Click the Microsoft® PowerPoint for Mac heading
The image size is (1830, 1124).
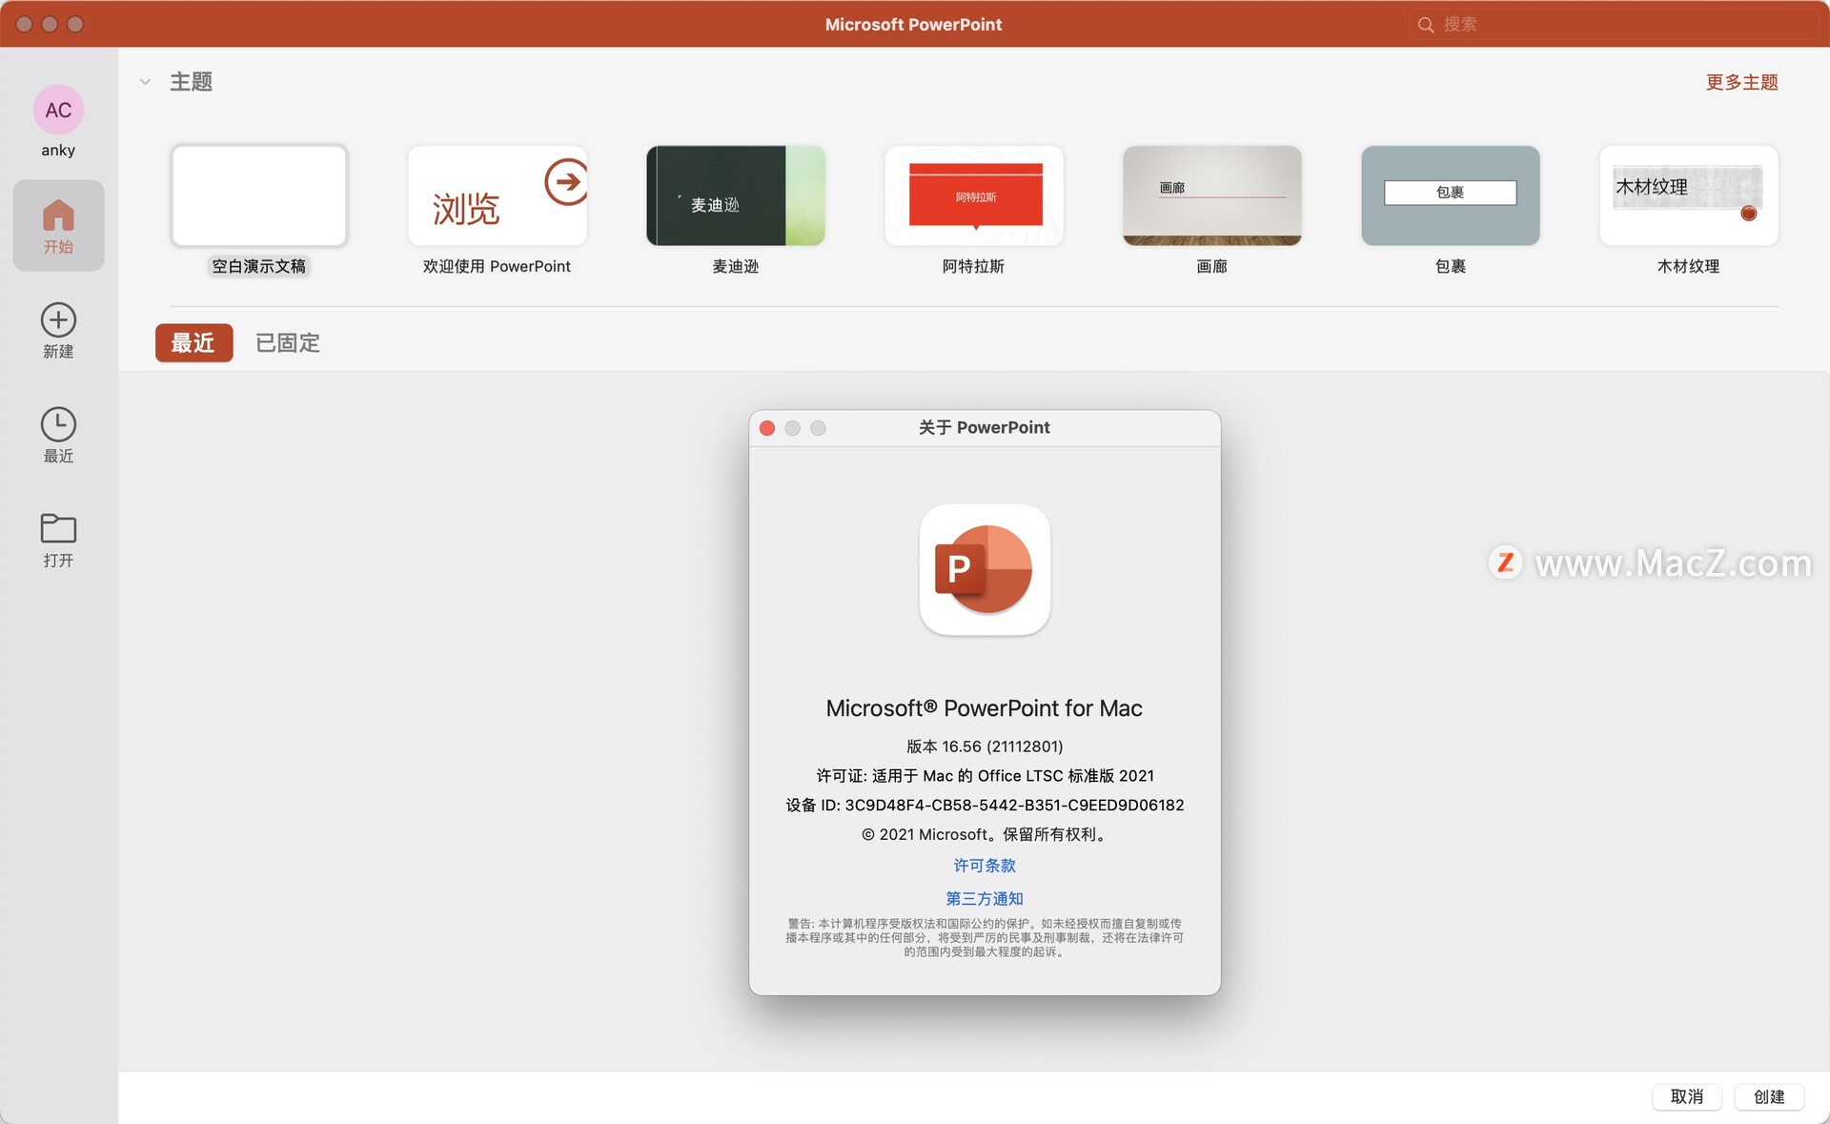coord(985,708)
